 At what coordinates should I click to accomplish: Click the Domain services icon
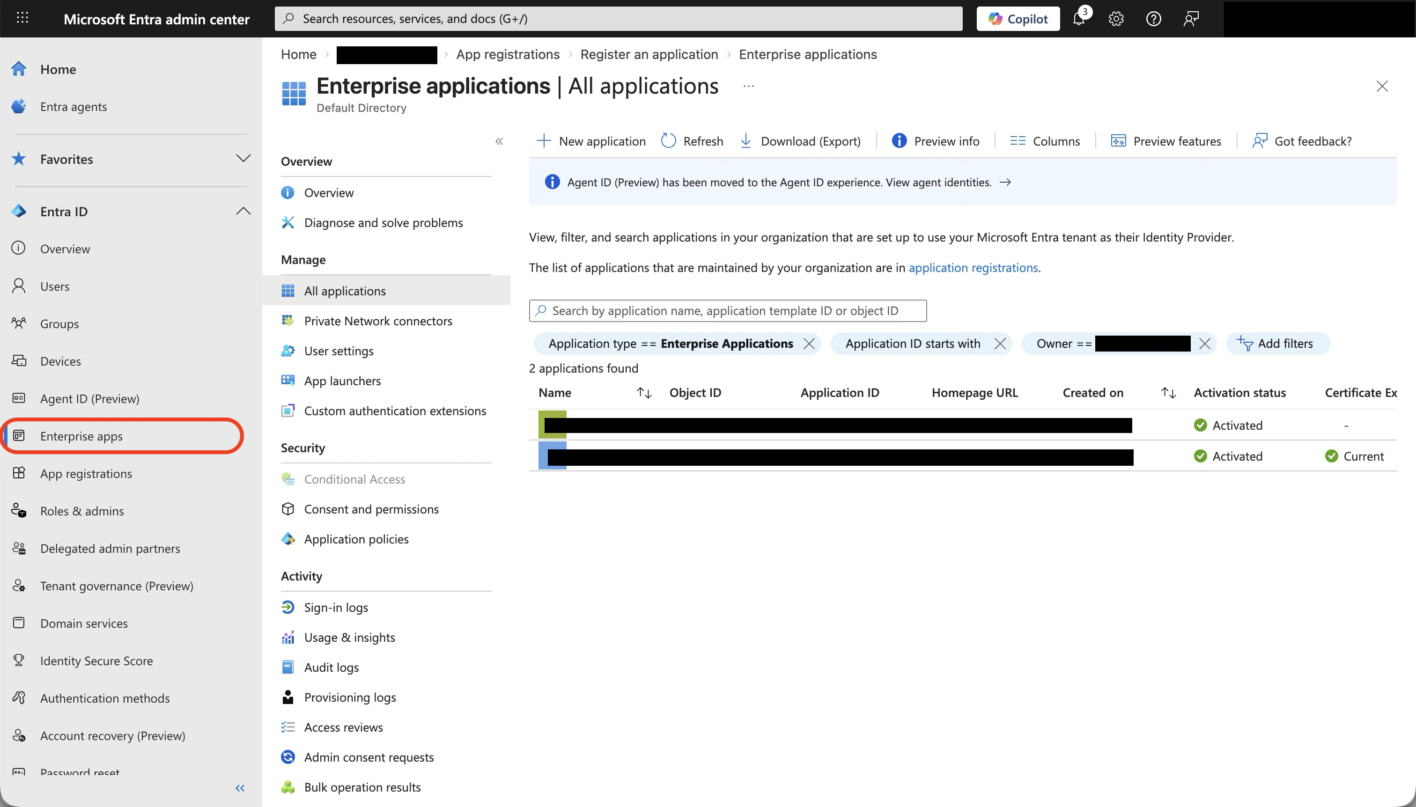coord(19,623)
